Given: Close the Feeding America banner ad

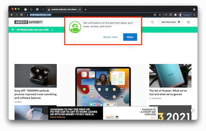Looking at the screenshot, I should tap(157, 108).
